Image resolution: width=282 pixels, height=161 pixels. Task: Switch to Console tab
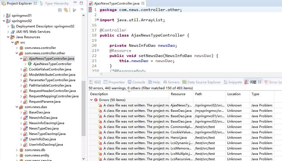[136, 82]
